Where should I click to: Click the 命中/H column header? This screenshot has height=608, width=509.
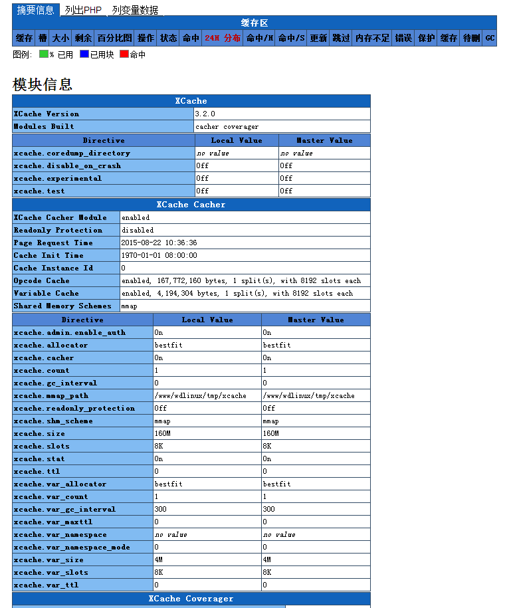[259, 38]
